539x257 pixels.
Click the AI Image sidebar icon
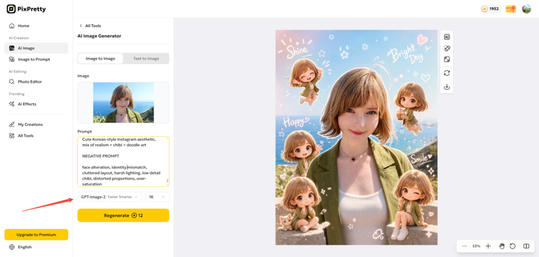point(11,48)
